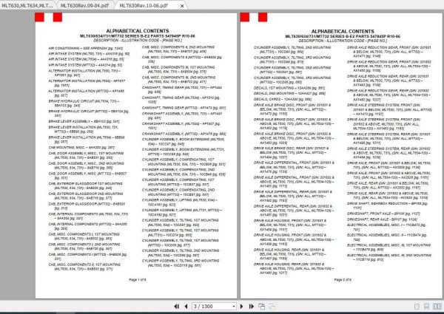This screenshot has height=314, width=444.
Task: Jump to the last page
Action: point(251,307)
